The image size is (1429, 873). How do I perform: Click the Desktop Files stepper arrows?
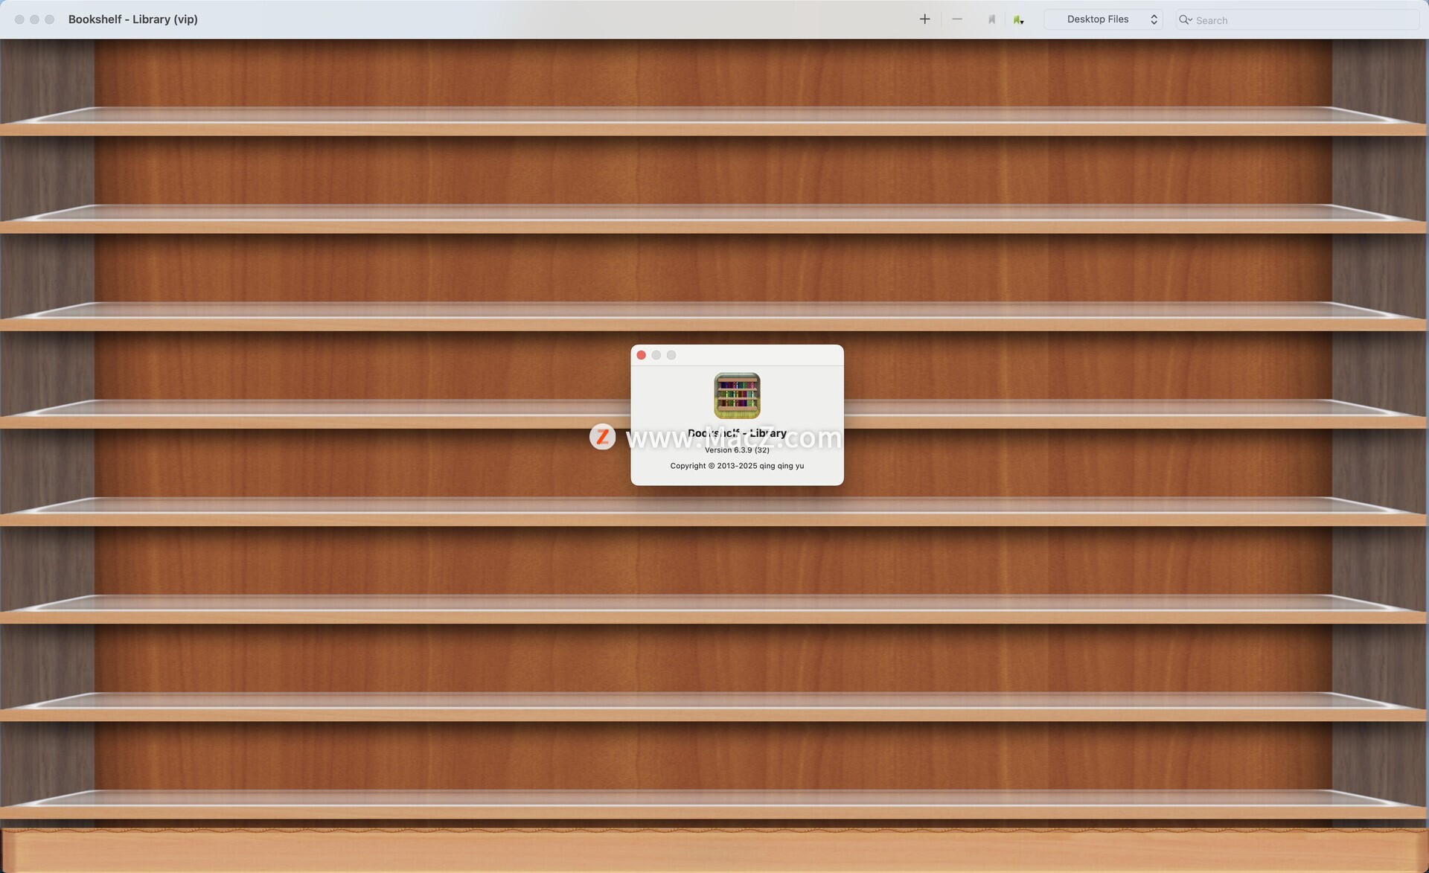[1154, 19]
